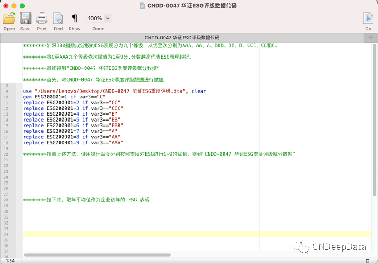This screenshot has height=264, width=378.
Task: Click the clear keyword in the use command
Action: pos(199,91)
